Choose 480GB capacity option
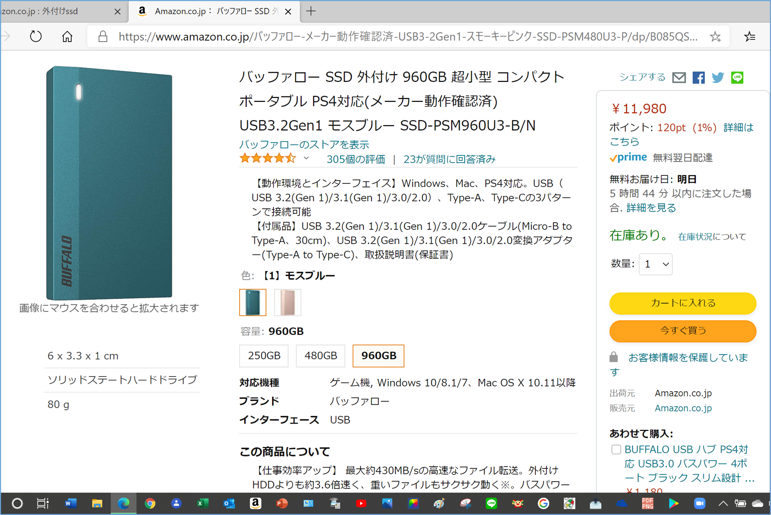The width and height of the screenshot is (771, 515). [x=320, y=356]
